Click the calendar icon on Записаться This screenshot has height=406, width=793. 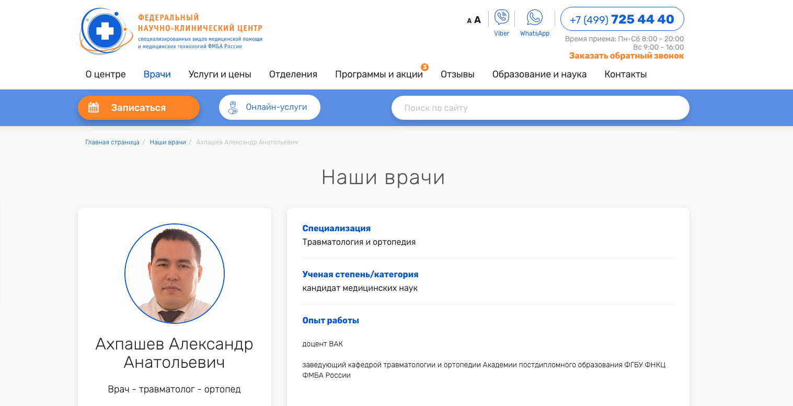(94, 107)
